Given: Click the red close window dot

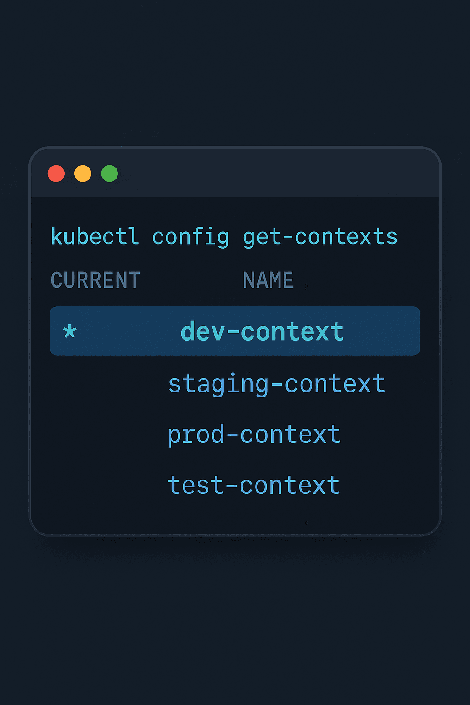Looking at the screenshot, I should click(56, 173).
